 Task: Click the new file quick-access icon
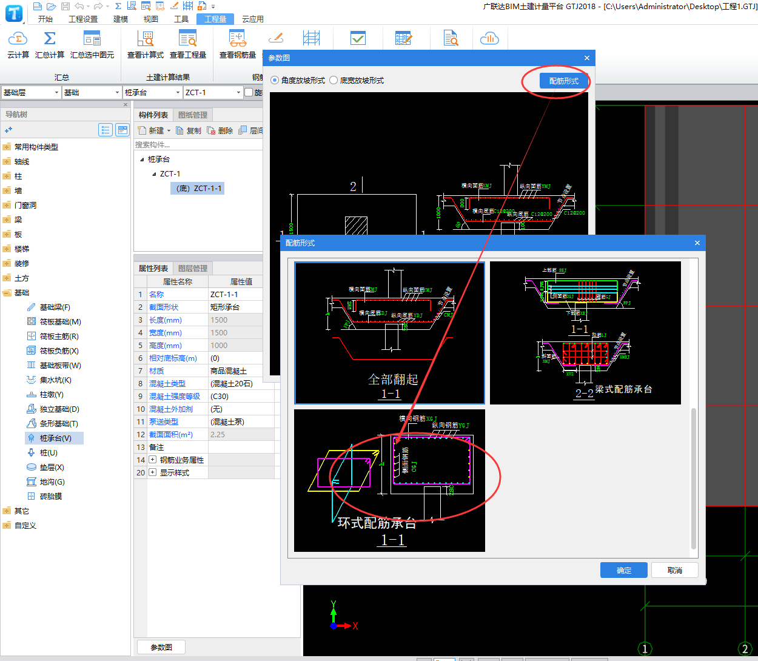38,6
